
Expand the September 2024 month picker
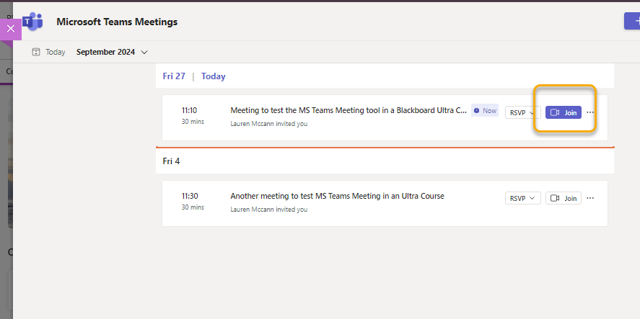tap(112, 52)
